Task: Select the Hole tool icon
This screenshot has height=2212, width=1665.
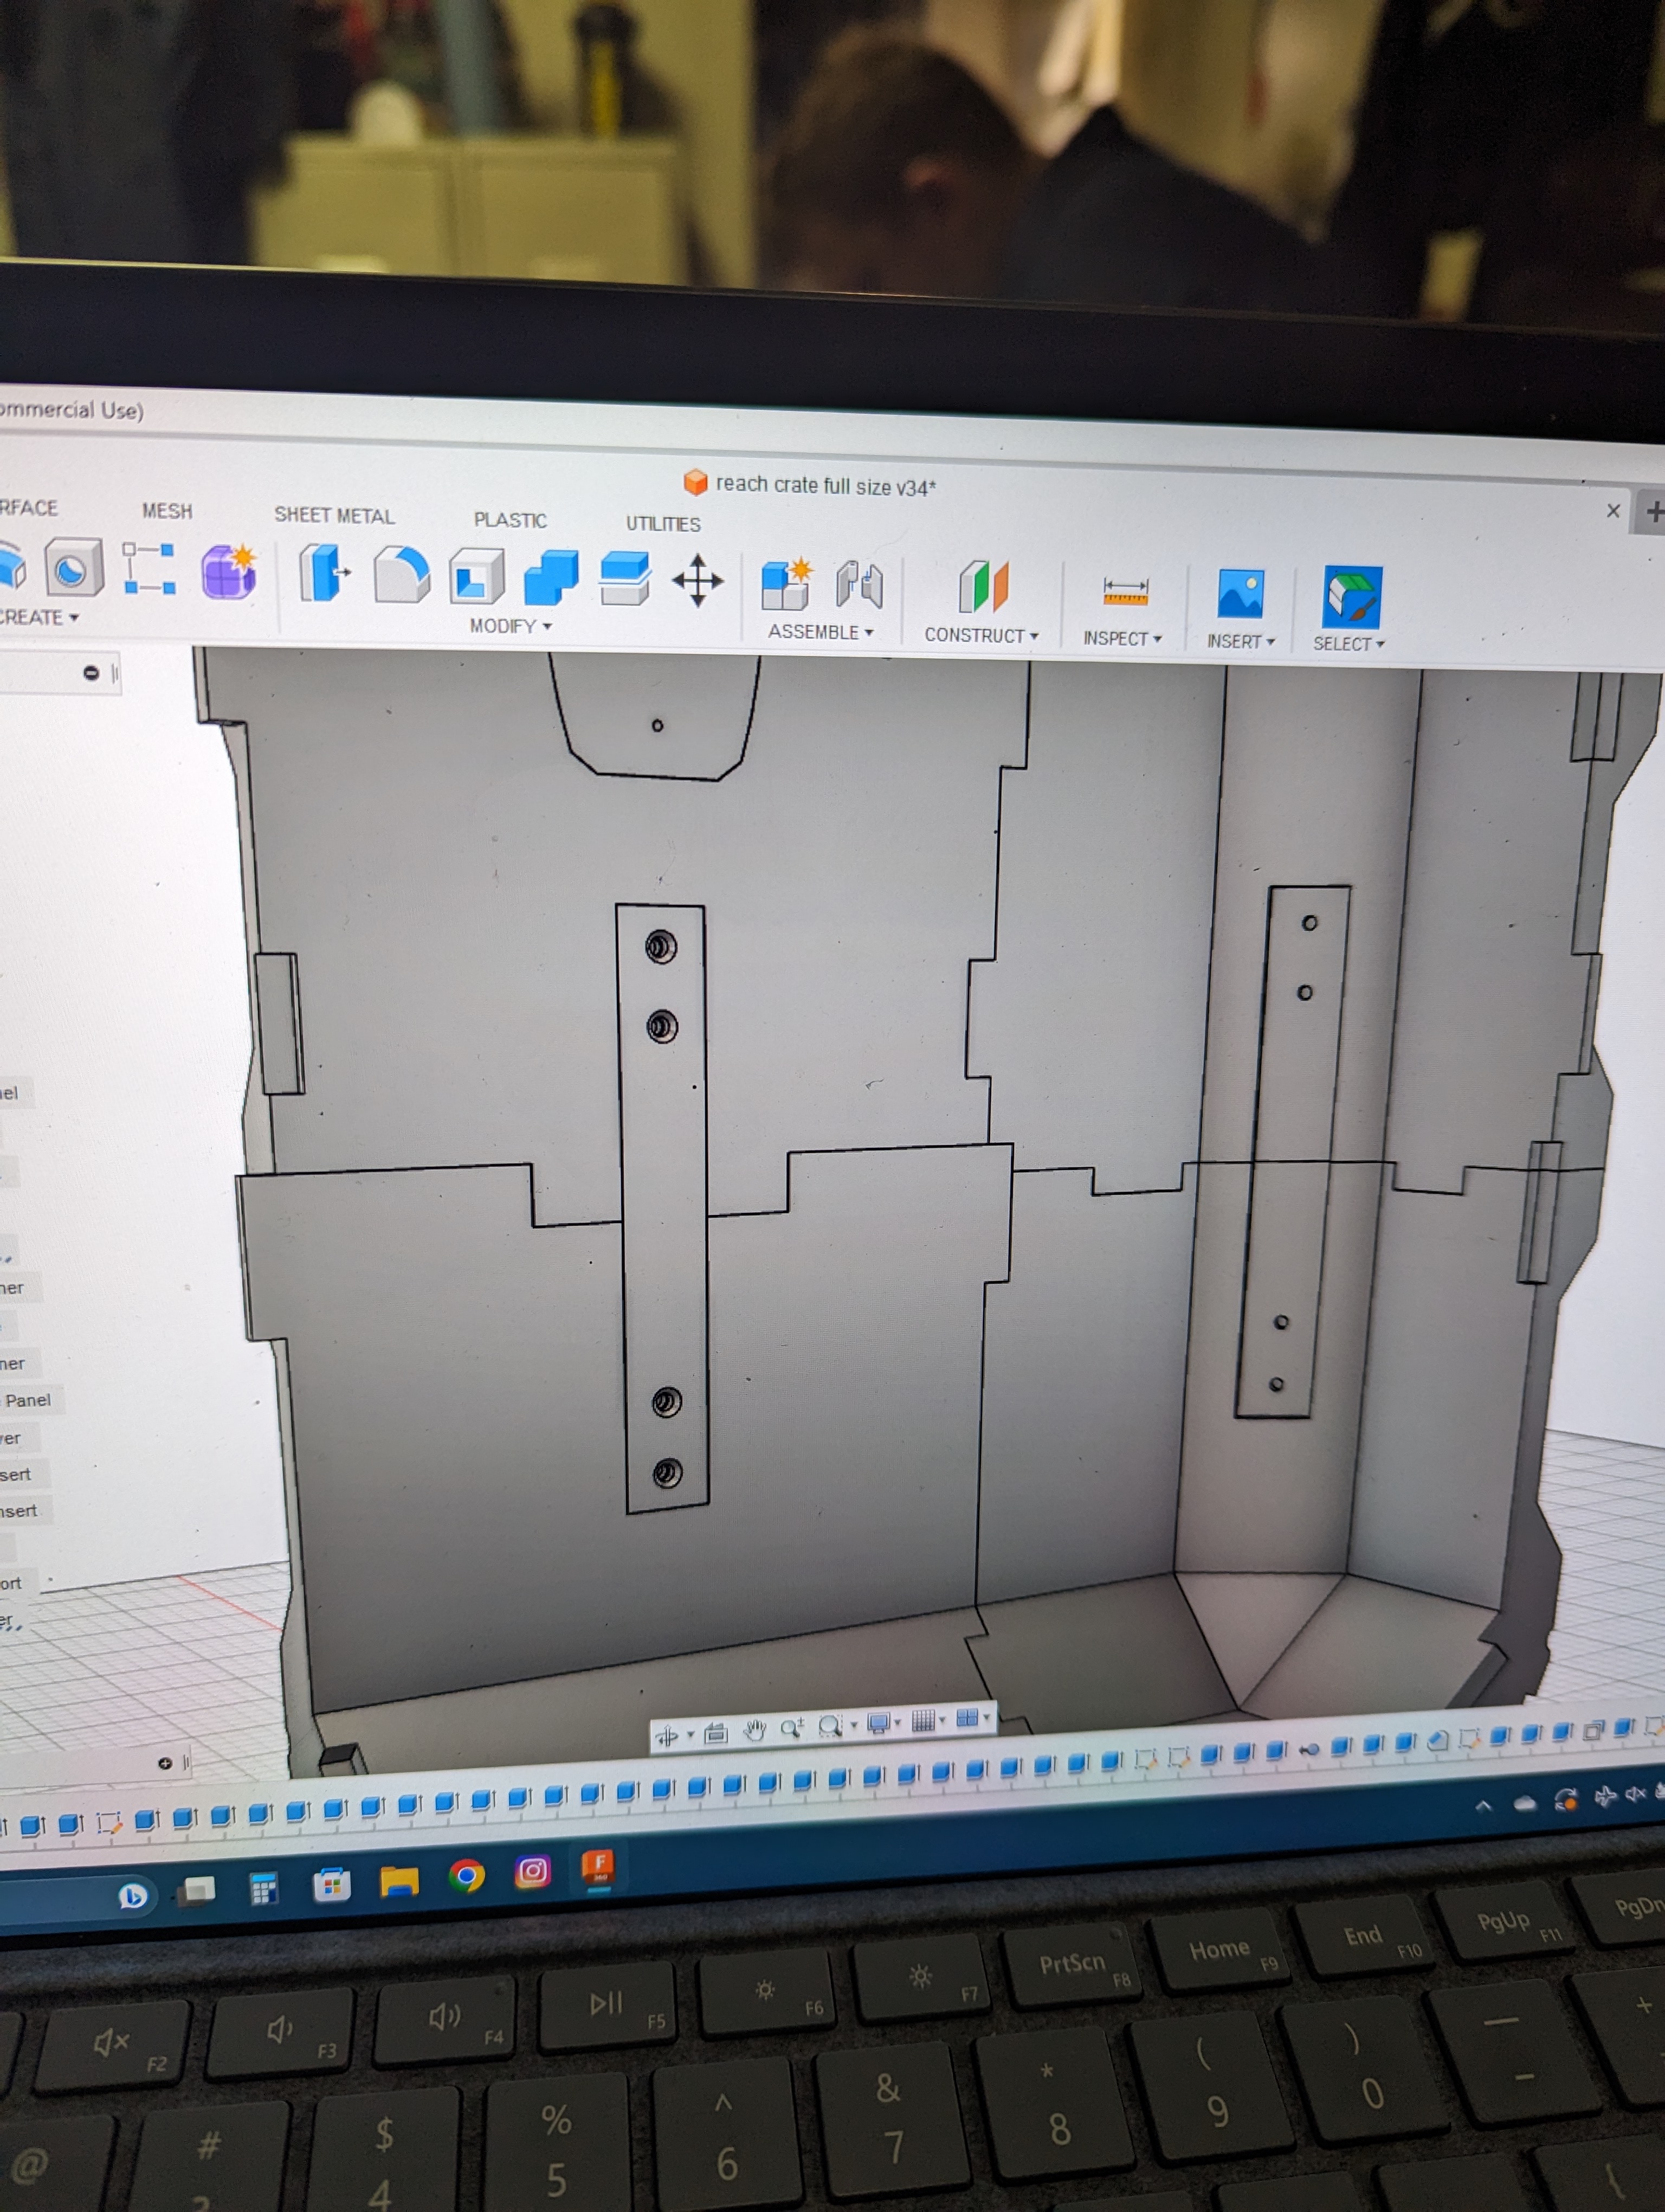Action: [x=73, y=567]
